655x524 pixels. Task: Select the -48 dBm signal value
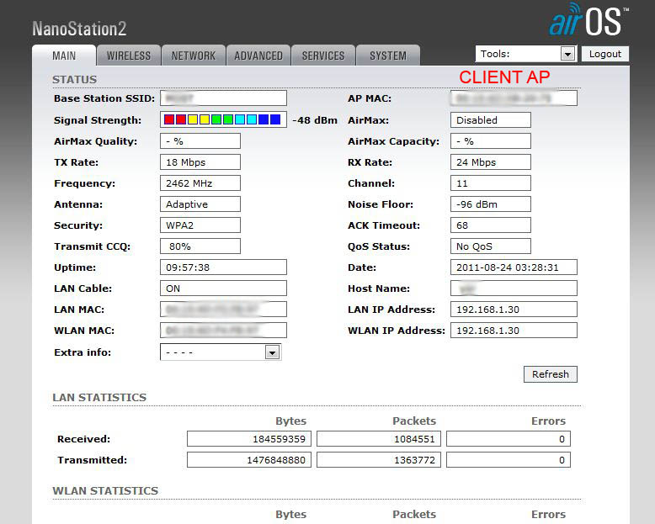pyautogui.click(x=315, y=120)
